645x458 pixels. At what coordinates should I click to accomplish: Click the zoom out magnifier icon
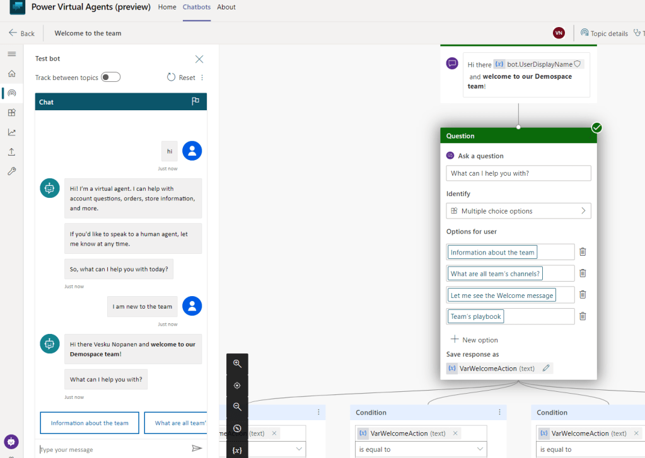237,407
